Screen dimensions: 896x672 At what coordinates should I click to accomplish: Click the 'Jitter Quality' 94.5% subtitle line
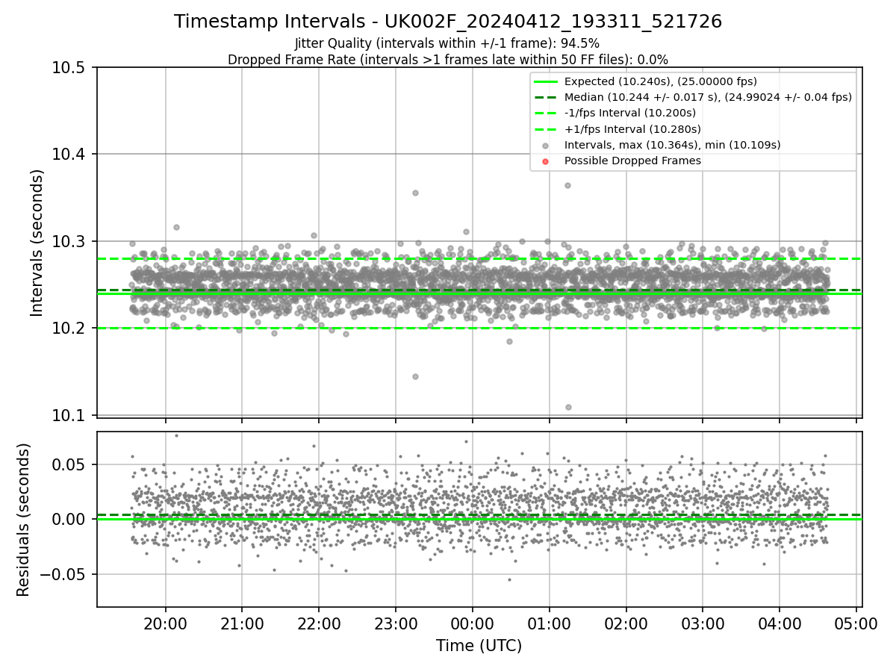pyautogui.click(x=447, y=44)
